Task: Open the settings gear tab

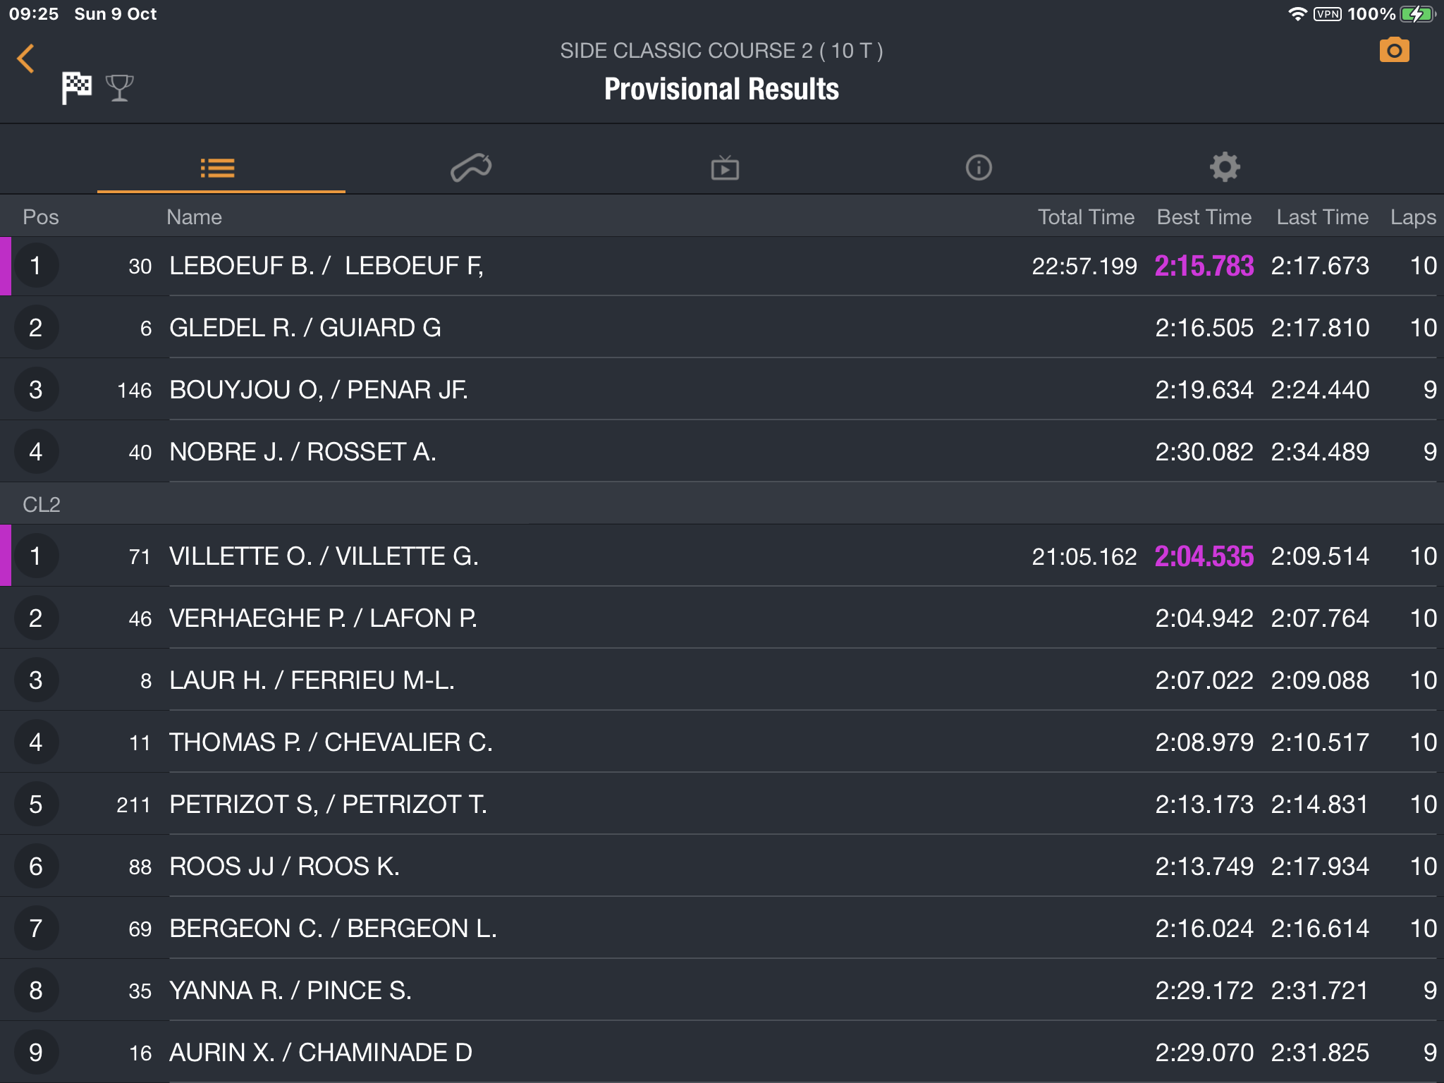Action: 1225,167
